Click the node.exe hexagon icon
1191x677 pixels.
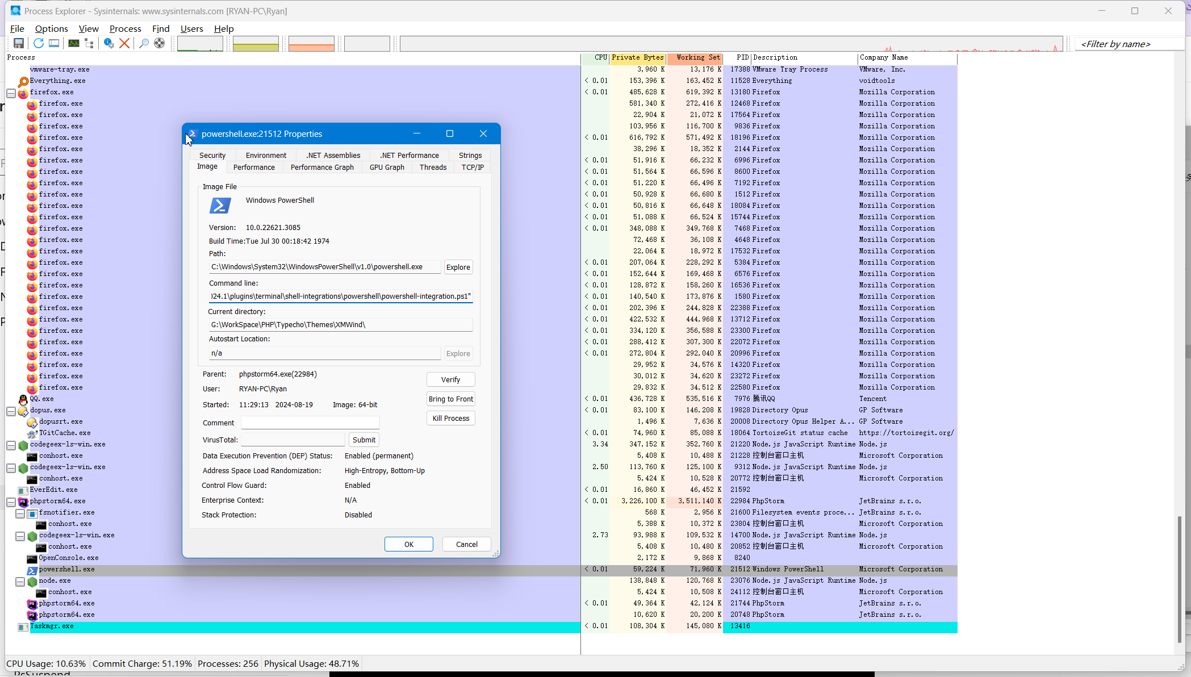tap(32, 581)
